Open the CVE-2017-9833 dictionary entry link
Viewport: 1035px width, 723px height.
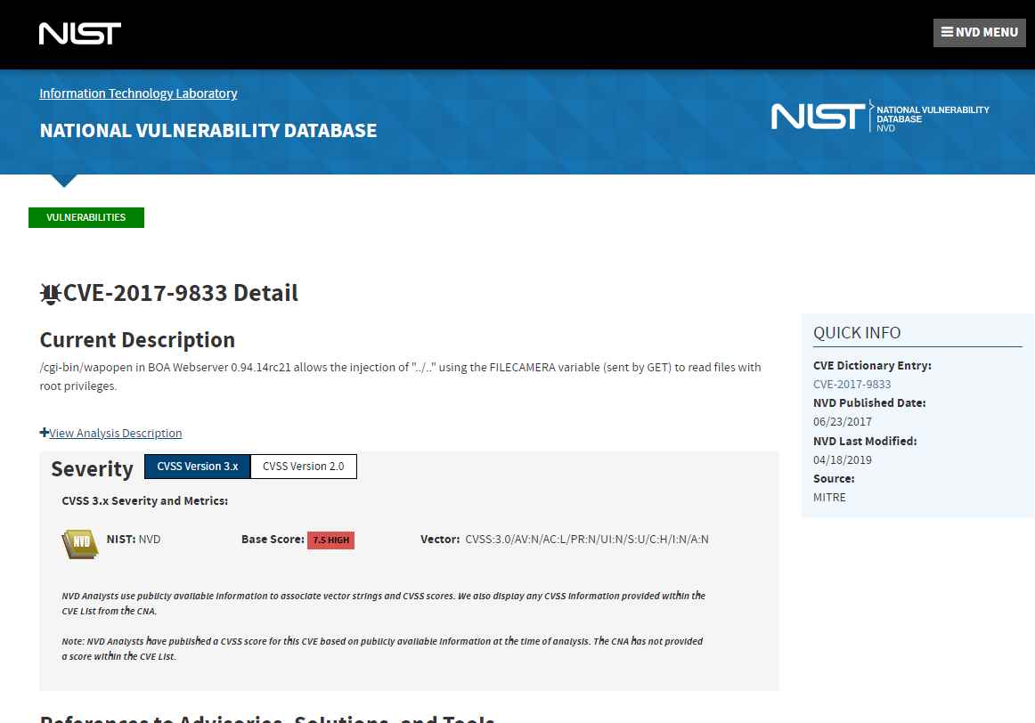point(852,385)
